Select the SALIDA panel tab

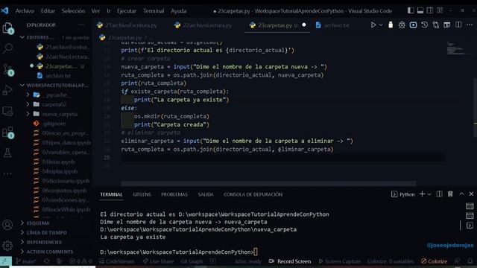pos(206,194)
